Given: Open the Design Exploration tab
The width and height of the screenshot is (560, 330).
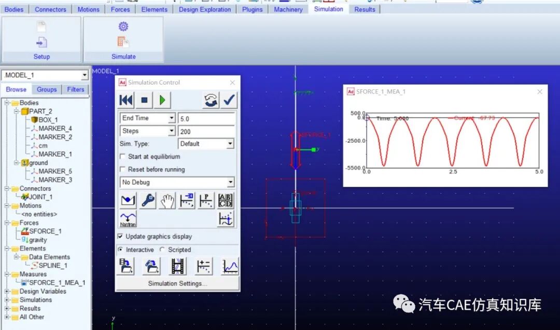Looking at the screenshot, I should coord(205,10).
